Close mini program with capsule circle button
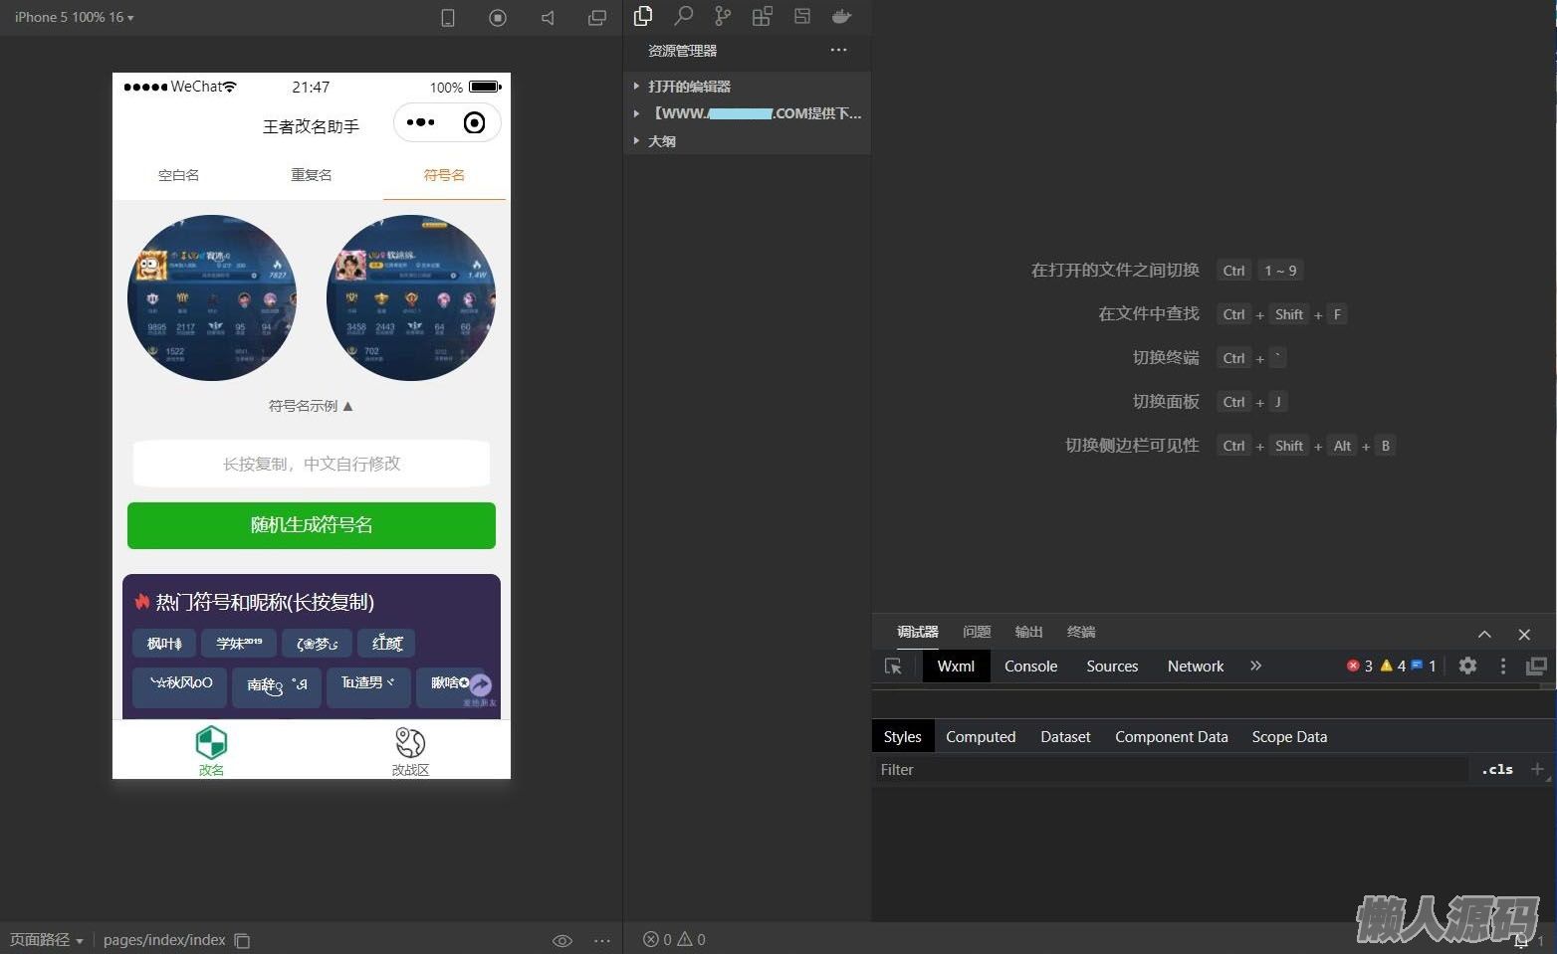 (475, 122)
